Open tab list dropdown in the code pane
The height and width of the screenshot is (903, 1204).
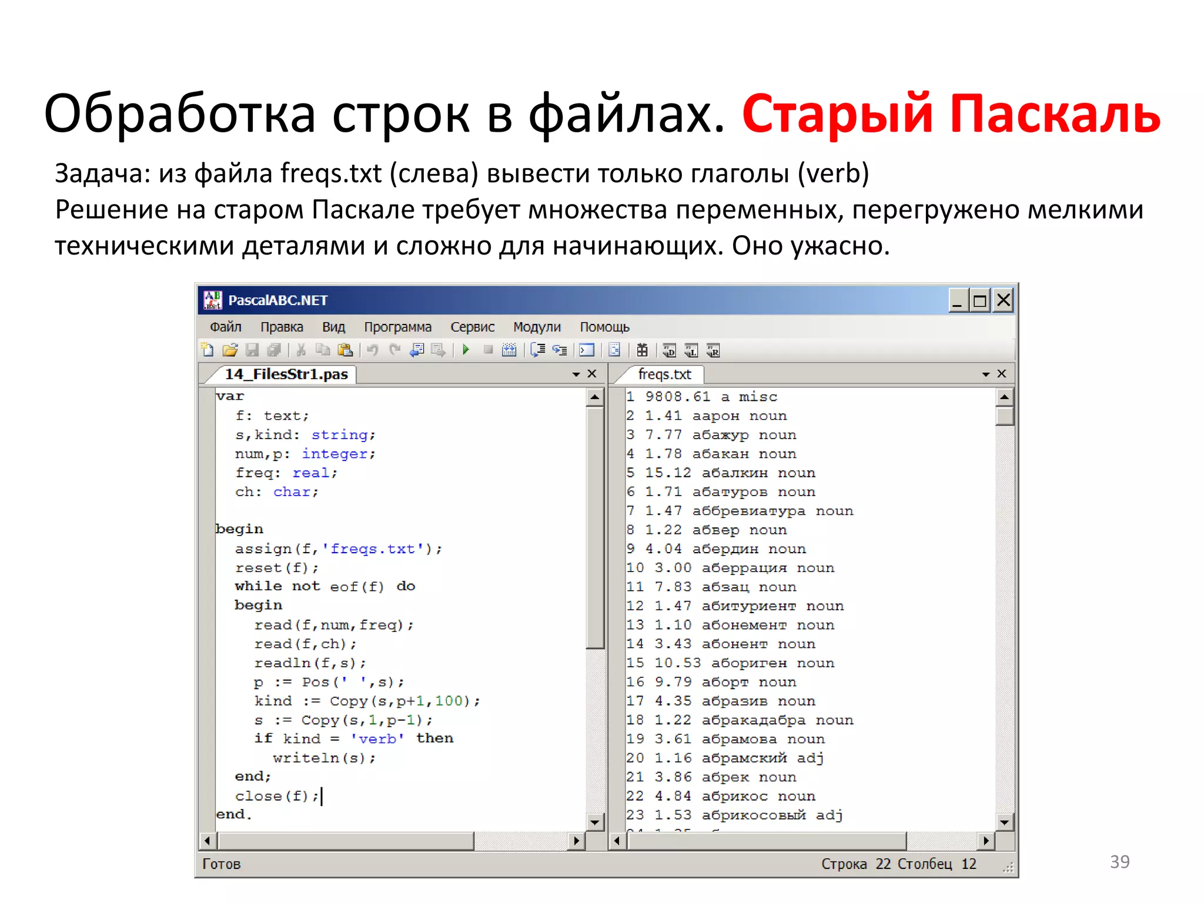coord(576,374)
